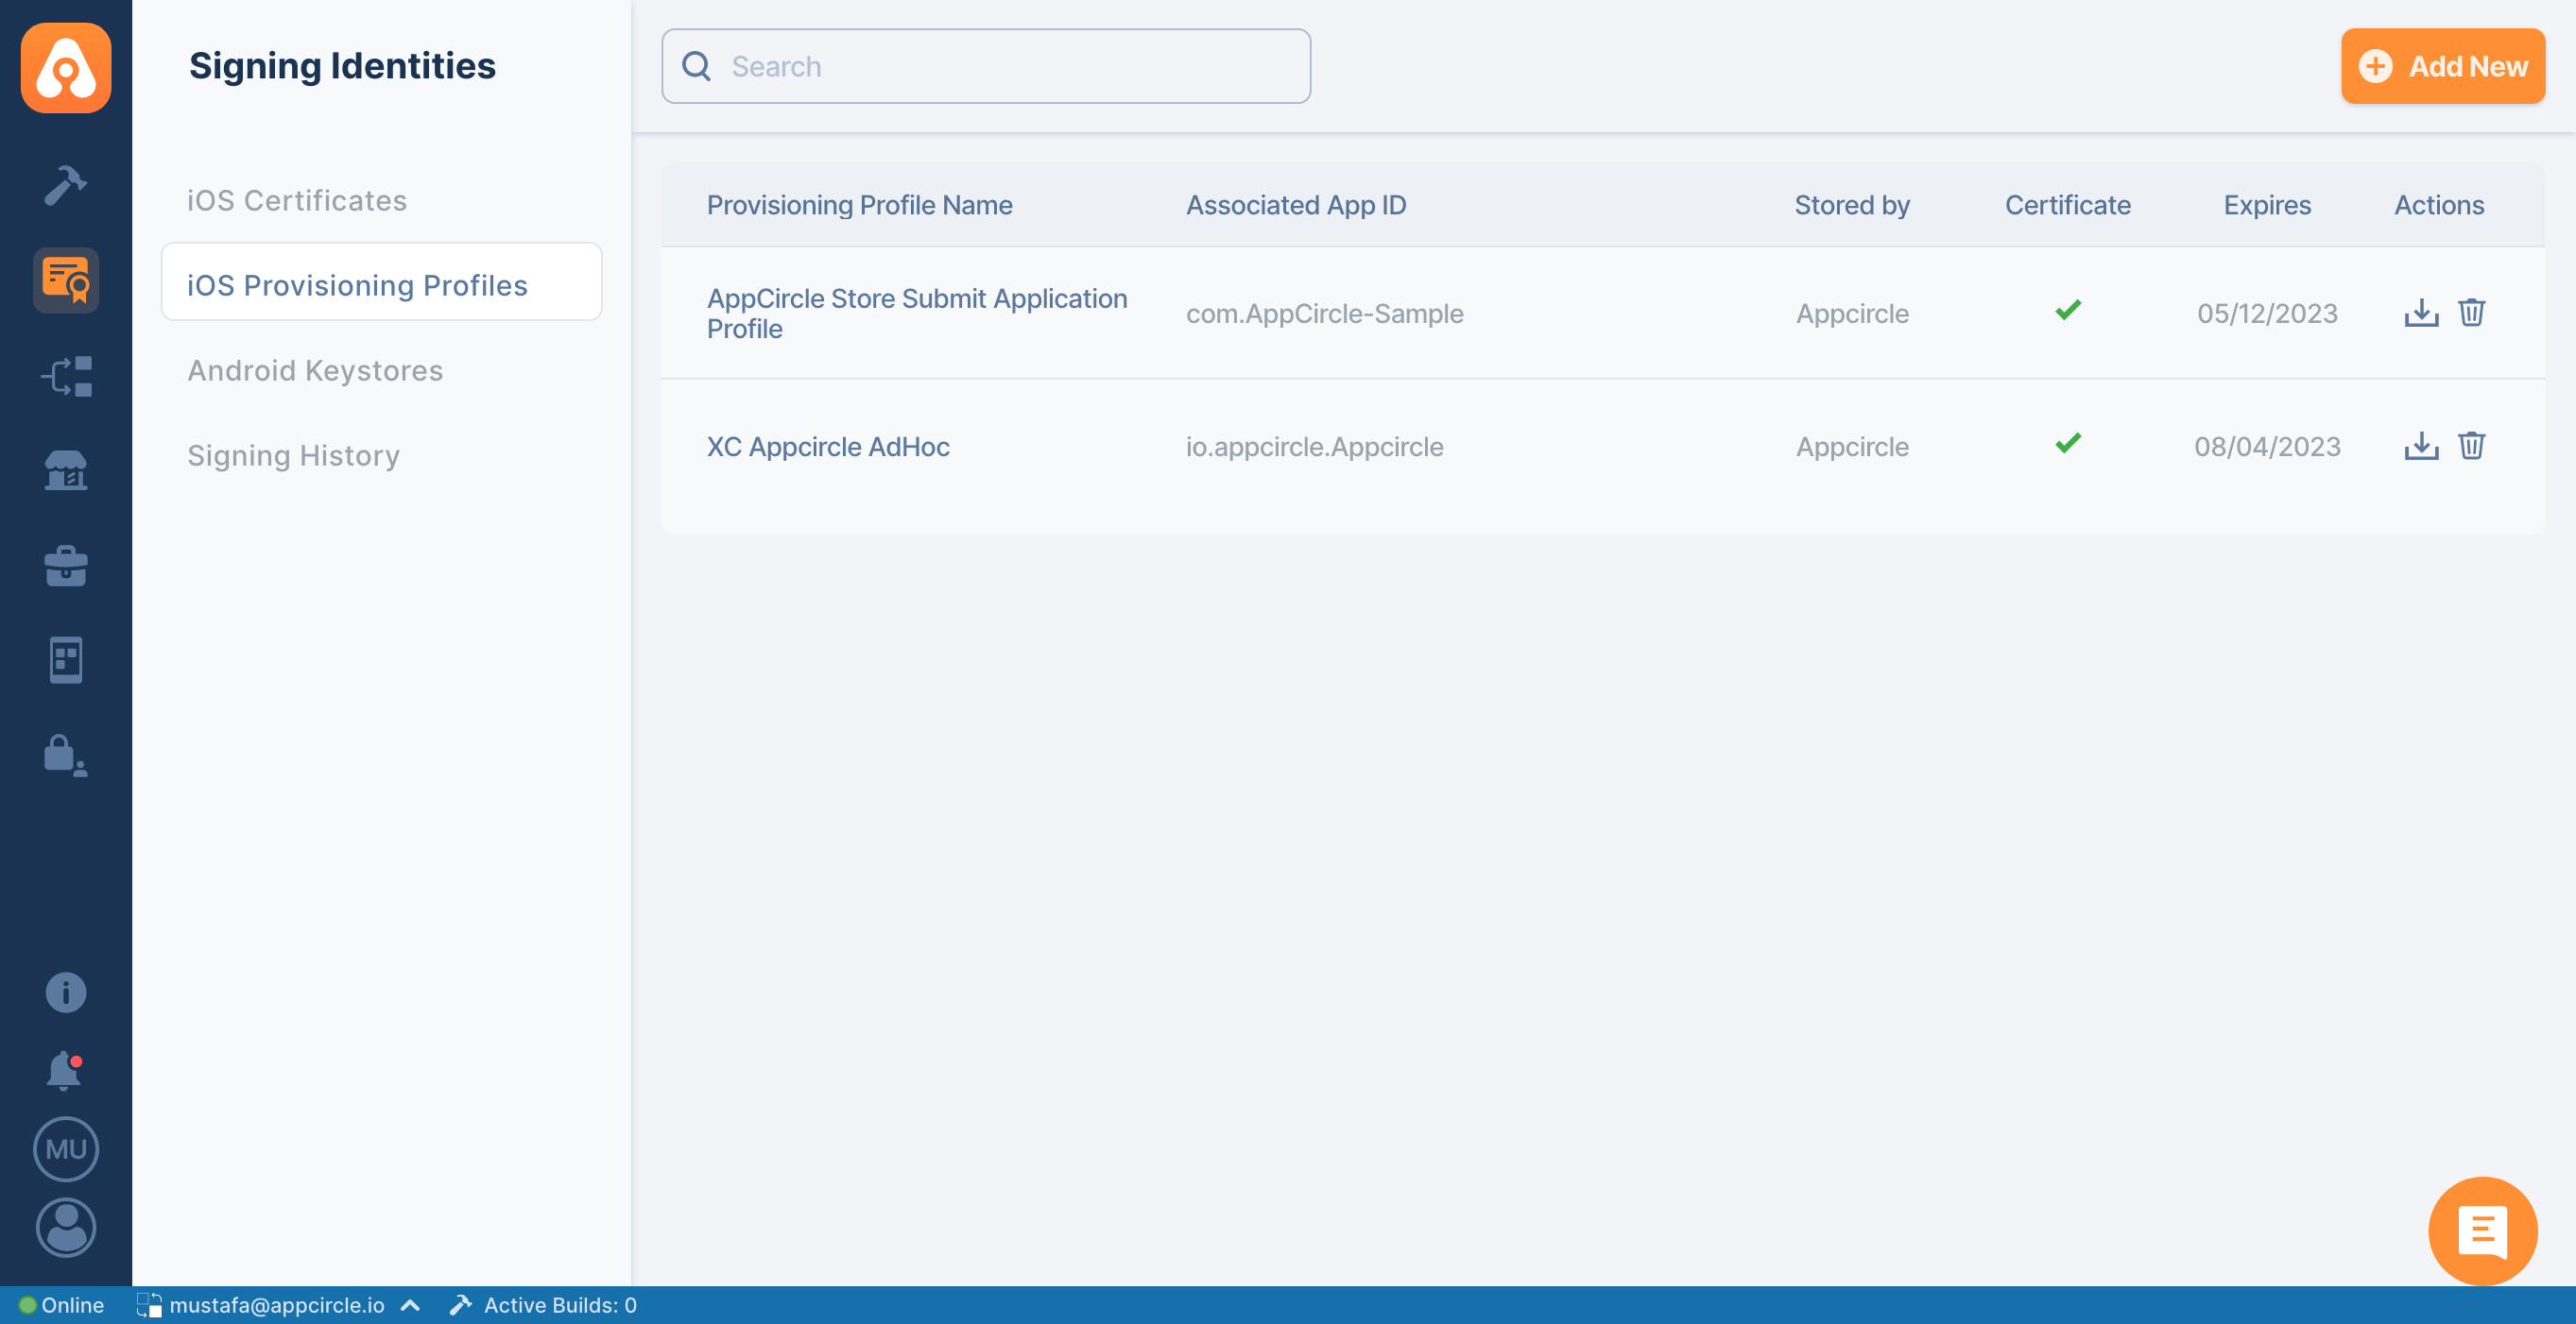Open Signing History section
Image resolution: width=2576 pixels, height=1324 pixels.
pyautogui.click(x=293, y=454)
